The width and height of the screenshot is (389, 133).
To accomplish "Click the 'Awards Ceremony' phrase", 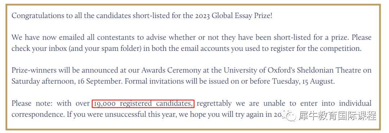I will click(171, 71).
